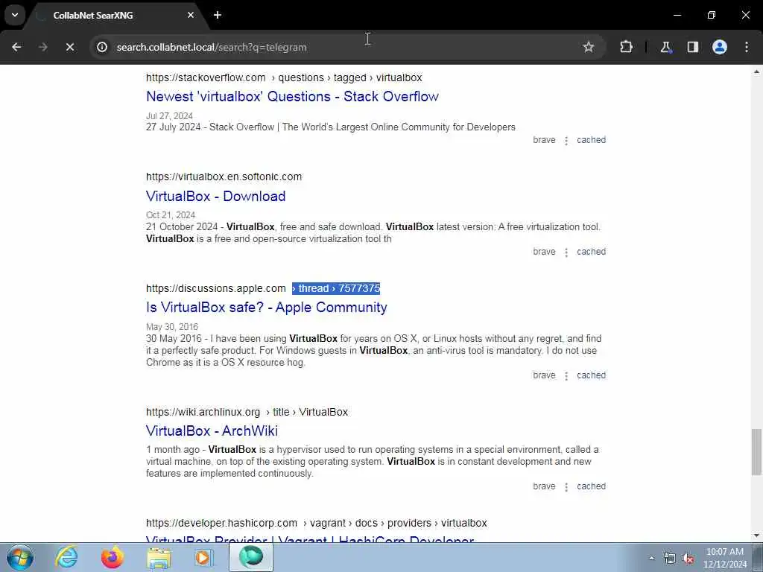Open cached link for ArchWiki result

point(591,486)
